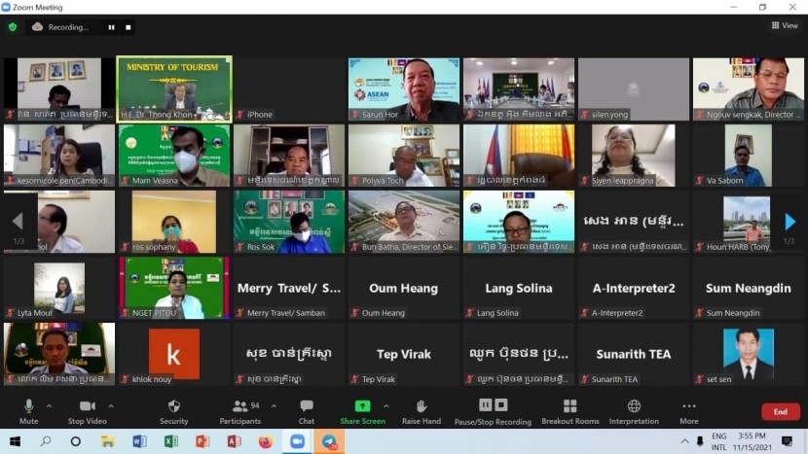Toggle Raise Hand
Image resolution: width=808 pixels, height=454 pixels.
coord(421,410)
